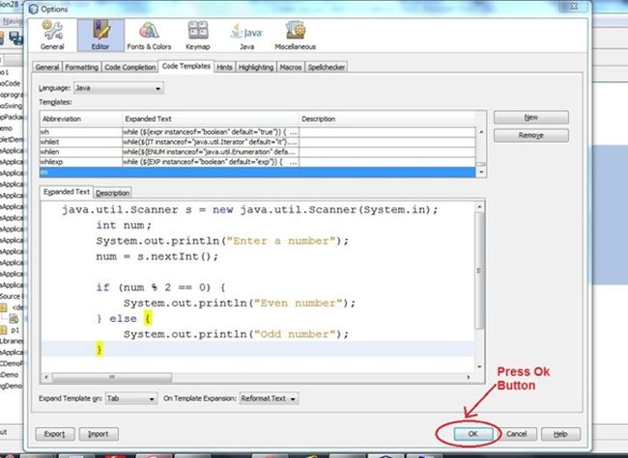Click the 'Odd number' println line
This screenshot has width=628, height=458.
click(x=236, y=335)
